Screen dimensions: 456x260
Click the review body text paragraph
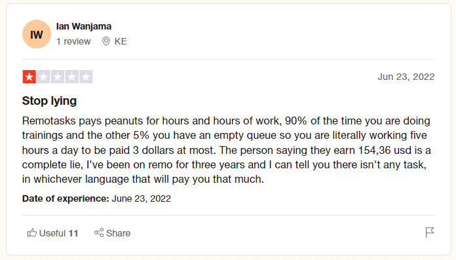click(227, 150)
